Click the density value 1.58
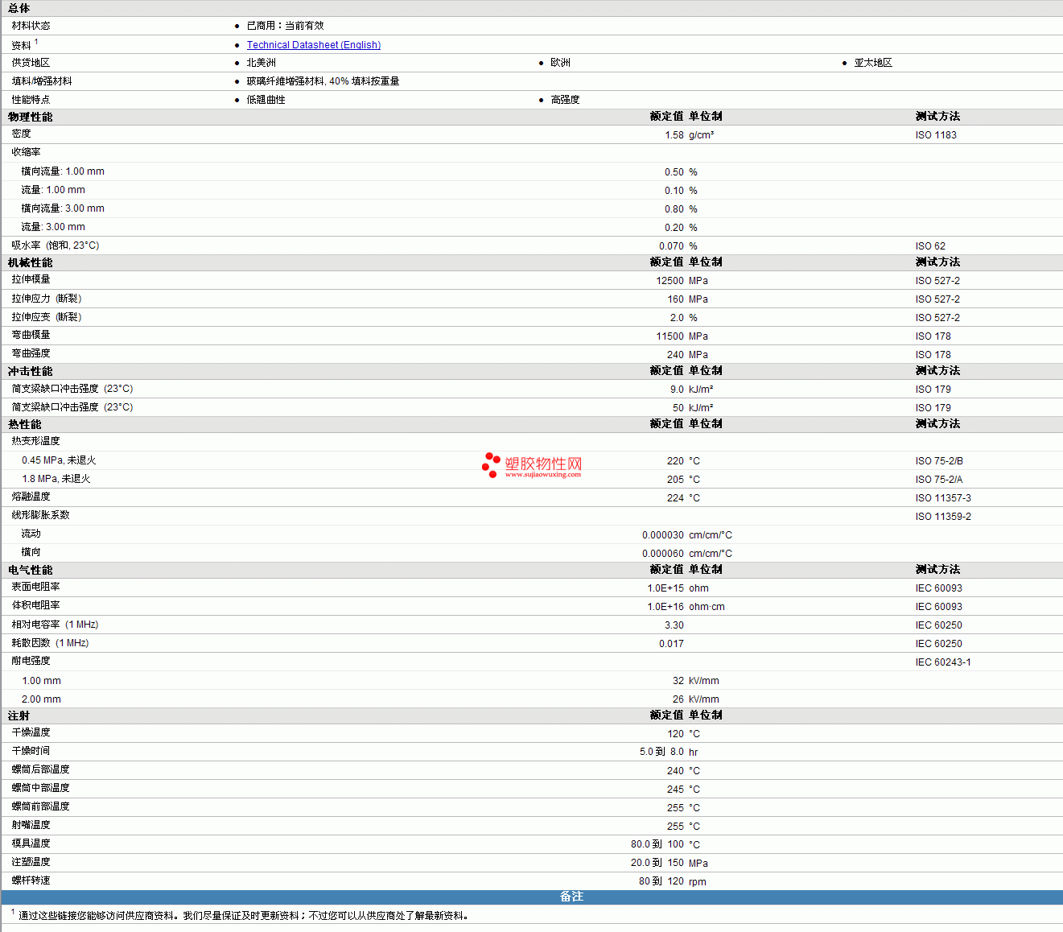Viewport: 1063px width, 932px height. 674,135
